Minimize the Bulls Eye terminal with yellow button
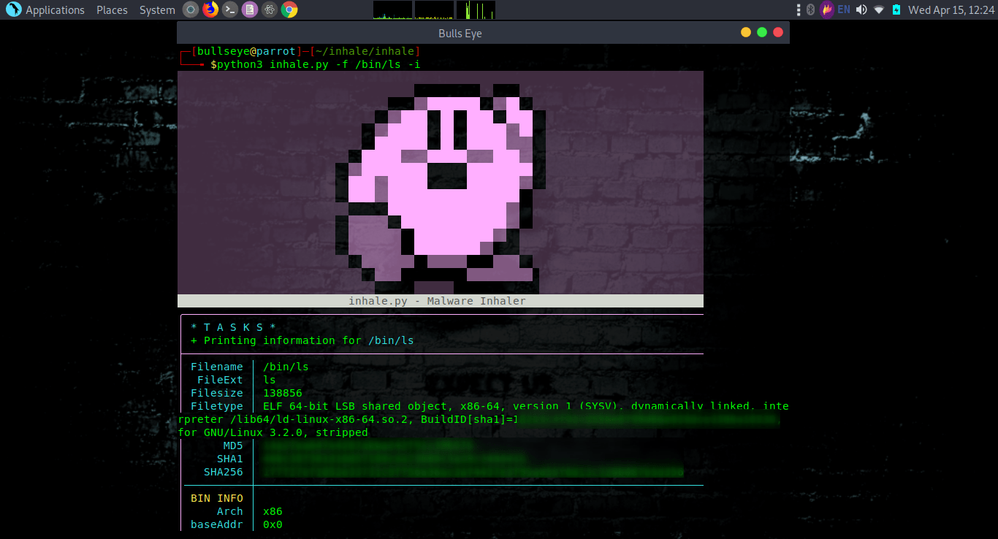 (746, 32)
